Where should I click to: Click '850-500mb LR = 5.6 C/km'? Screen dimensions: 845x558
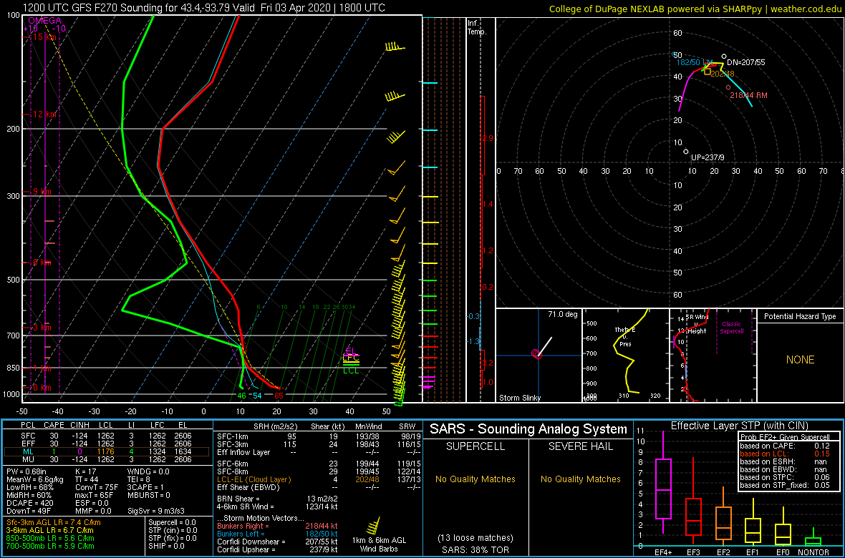[x=50, y=538]
